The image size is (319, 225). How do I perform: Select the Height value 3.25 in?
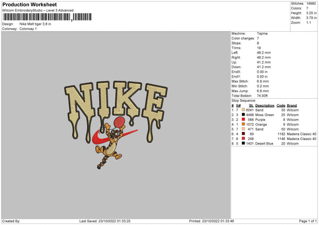click(311, 13)
